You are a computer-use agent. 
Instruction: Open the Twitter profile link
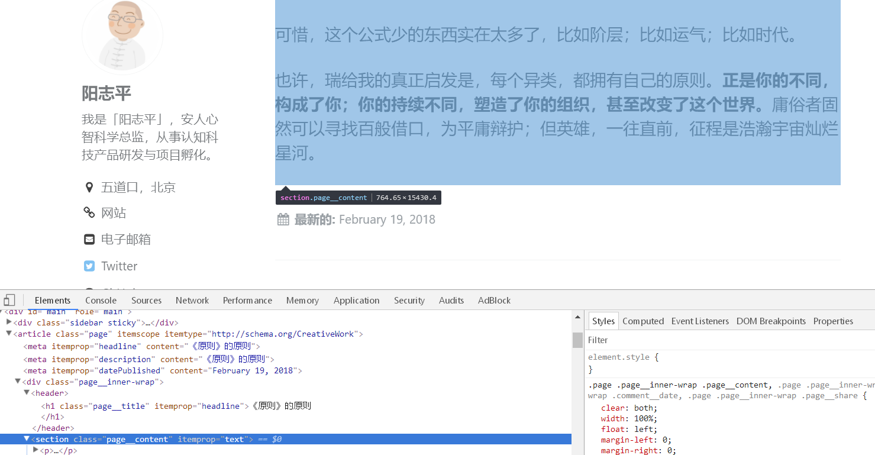[x=119, y=266]
